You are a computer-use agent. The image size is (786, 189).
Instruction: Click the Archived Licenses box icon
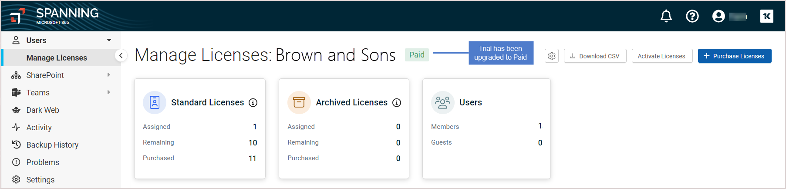299,102
